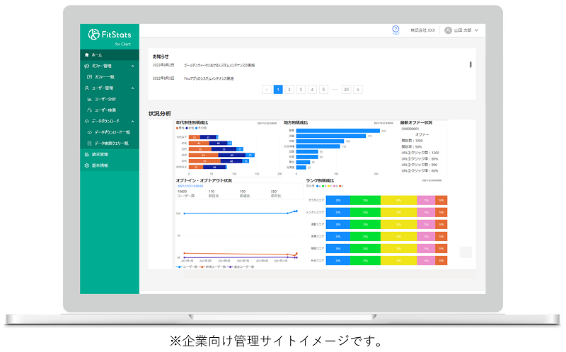Collapse the データダウンロード section arrow
566x352 pixels.
[132, 121]
